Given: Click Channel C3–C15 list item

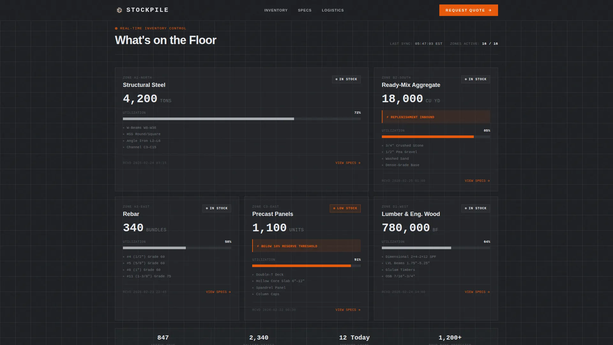Looking at the screenshot, I should coord(141,147).
